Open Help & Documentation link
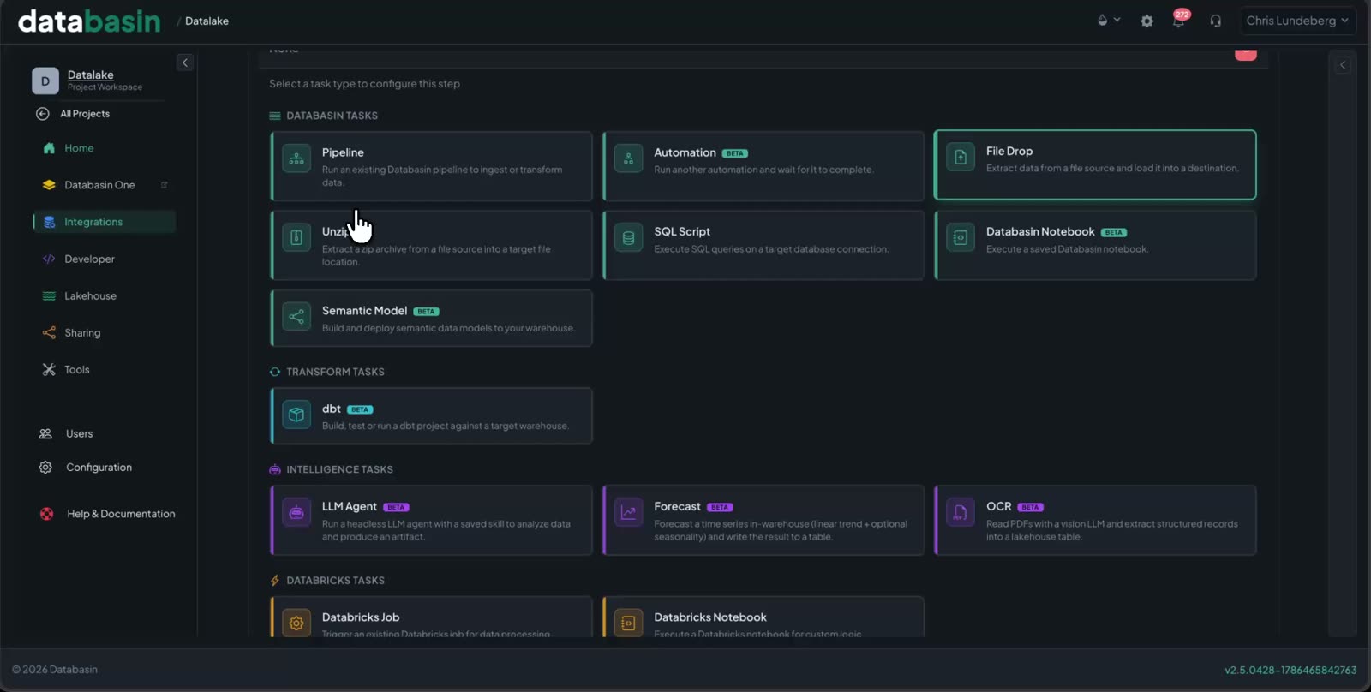 pyautogui.click(x=121, y=514)
